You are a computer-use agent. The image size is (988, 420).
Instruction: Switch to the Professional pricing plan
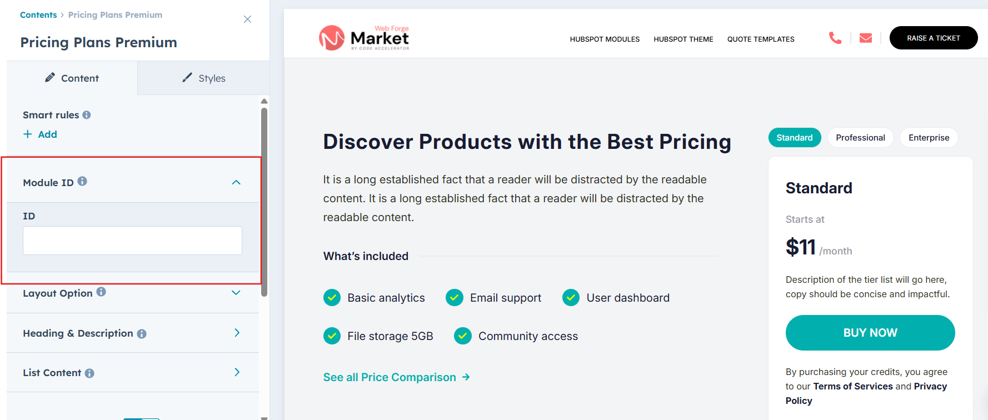pos(860,138)
